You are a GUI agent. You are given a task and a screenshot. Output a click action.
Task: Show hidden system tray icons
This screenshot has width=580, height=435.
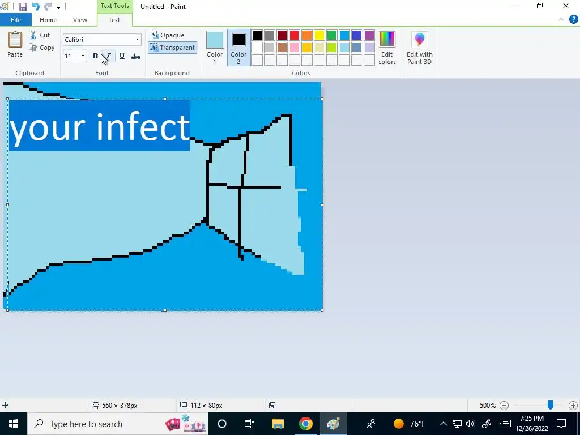(x=443, y=424)
